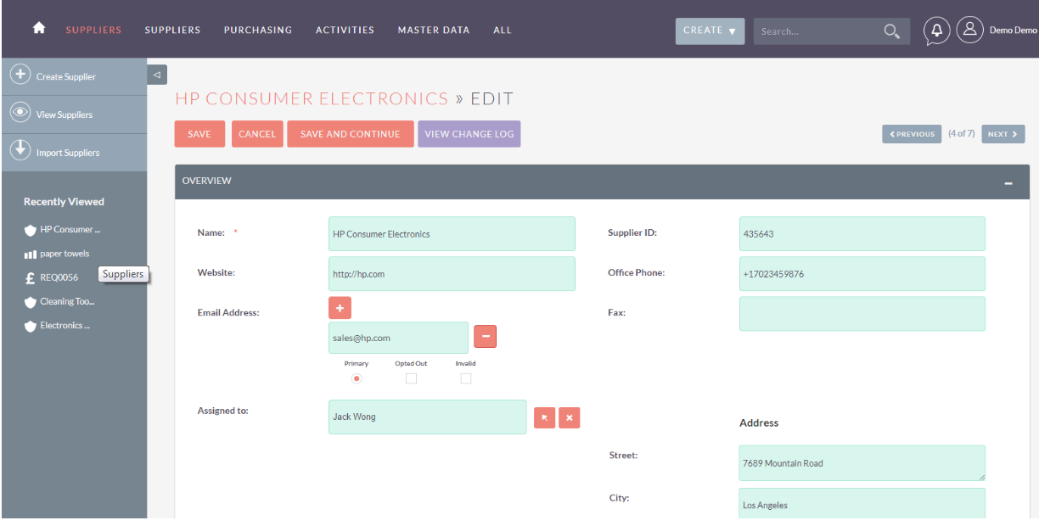This screenshot has height=526, width=1039.
Task: Click the View Suppliers eye icon
Action: pos(20,113)
